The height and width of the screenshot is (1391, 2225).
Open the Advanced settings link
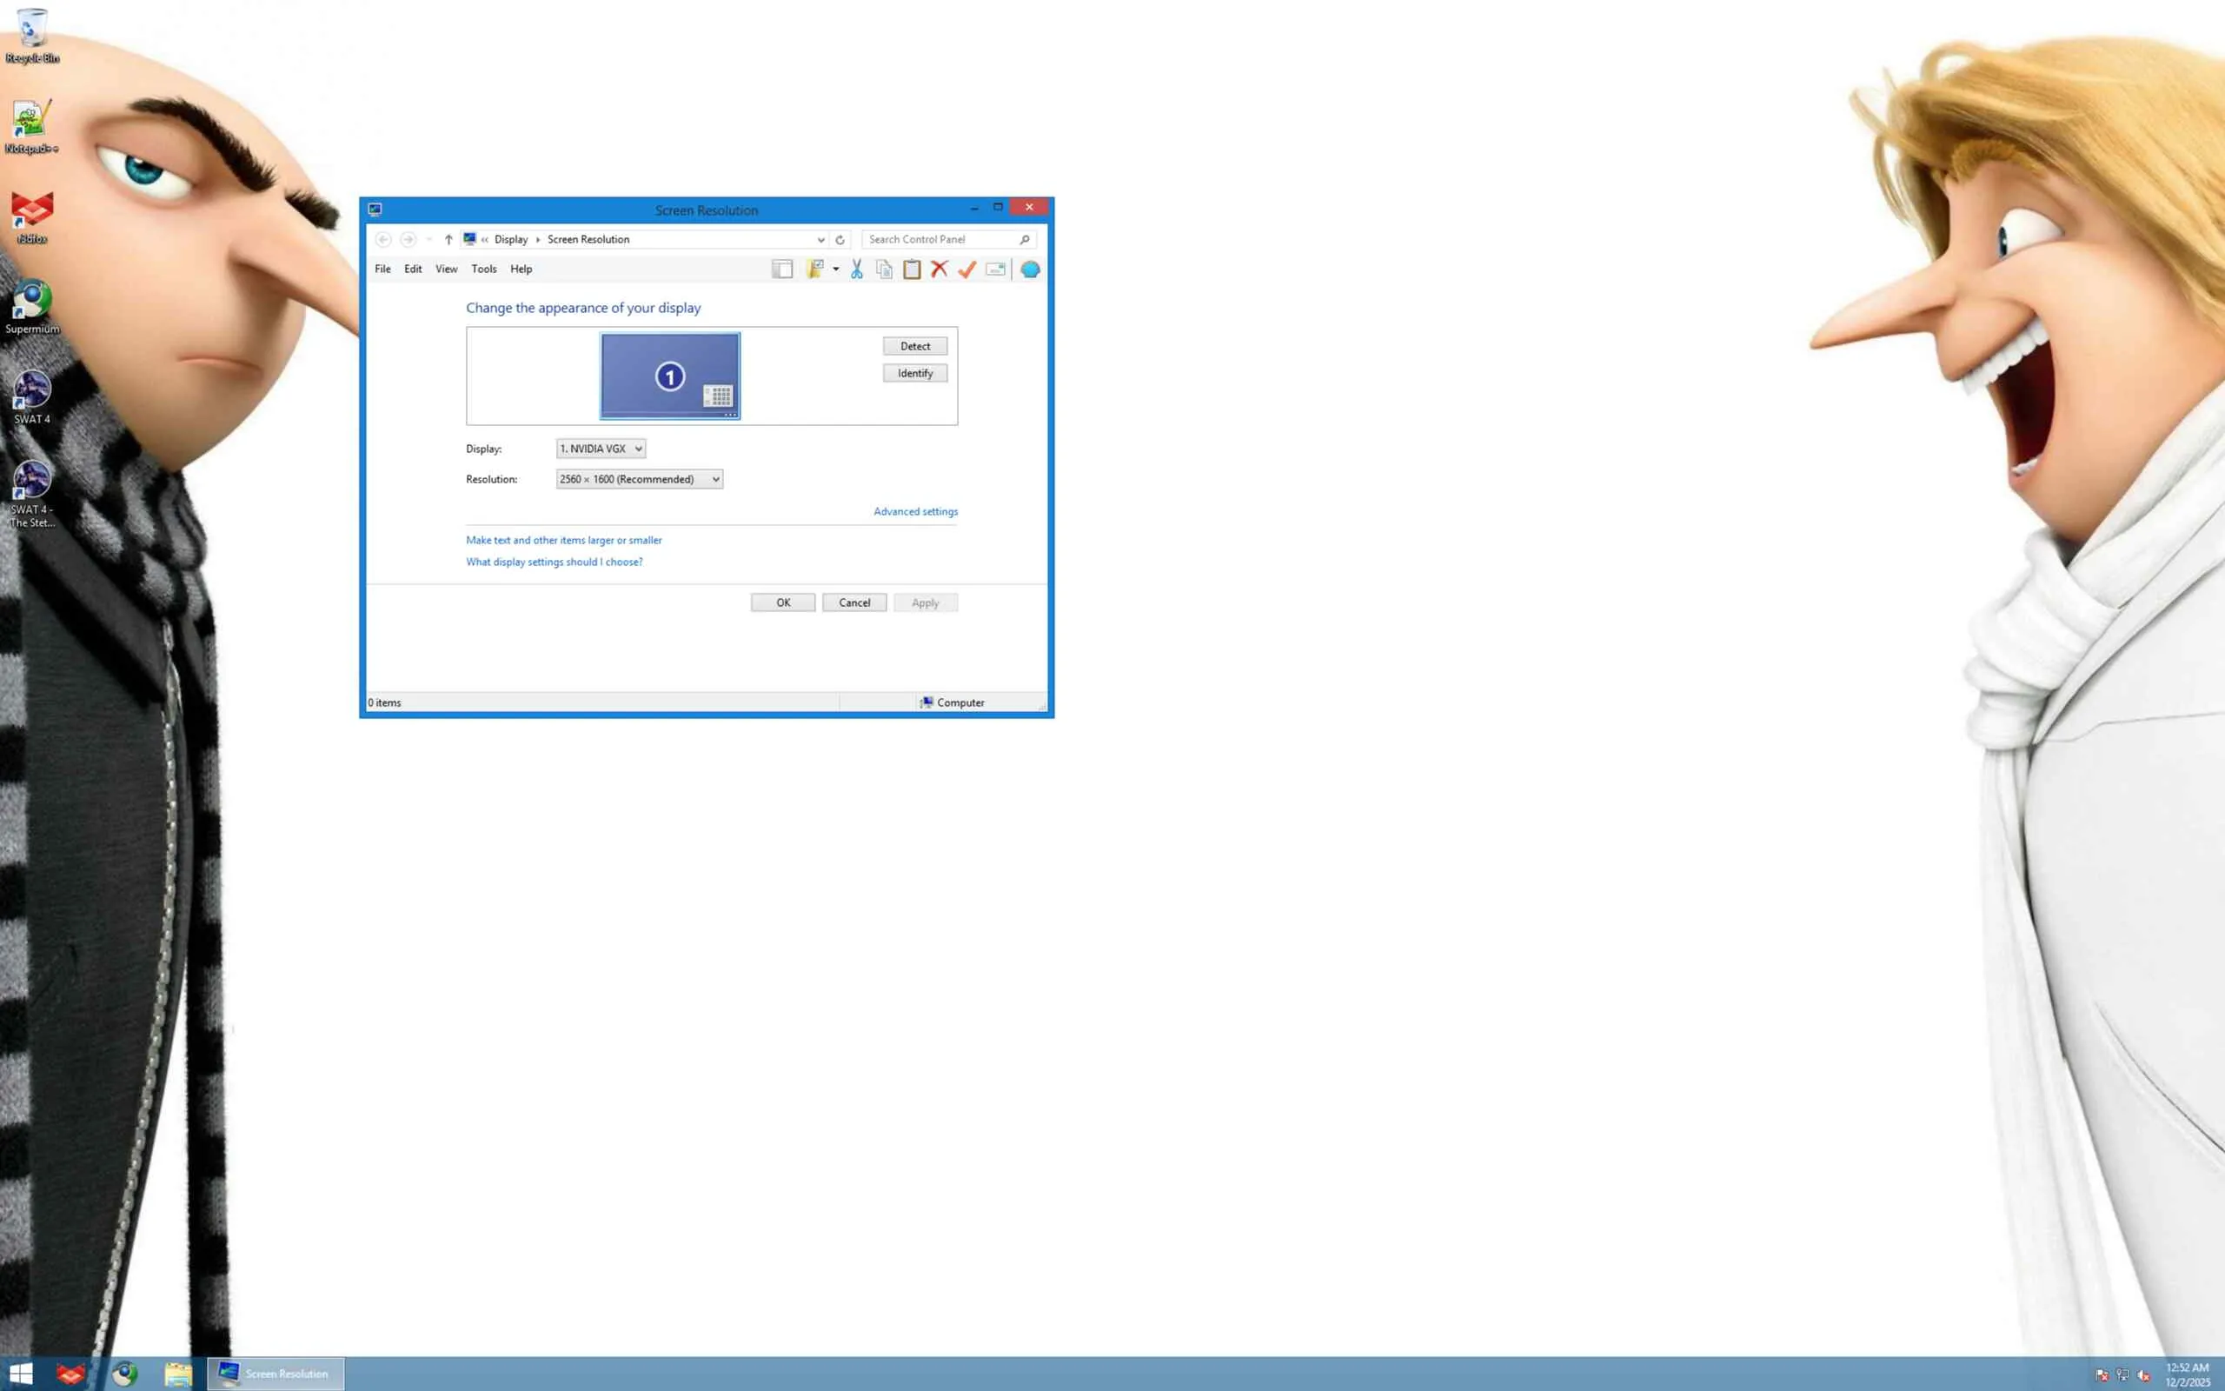coord(915,511)
